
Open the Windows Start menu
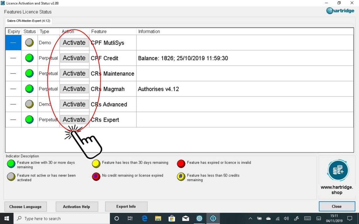[x=7, y=218]
